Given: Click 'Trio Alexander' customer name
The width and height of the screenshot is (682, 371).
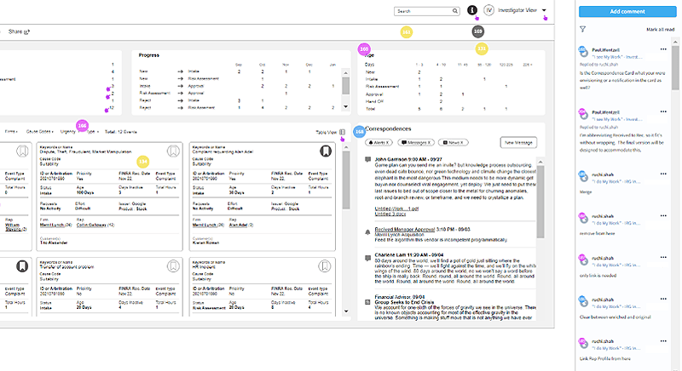Looking at the screenshot, I should (54, 243).
